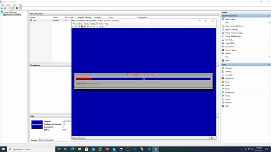The image size is (271, 152).
Task: Select DESKTOP server node in console tree
Action: click(x=14, y=15)
